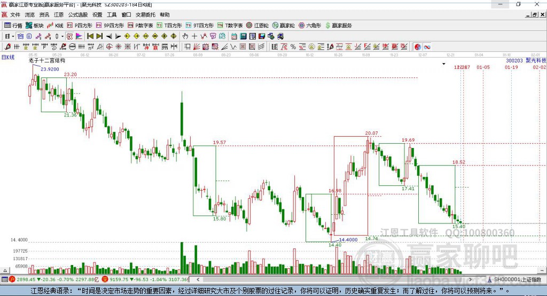547x296 pixels.
Task: Open the calculator icon tool
Action: coord(244,36)
